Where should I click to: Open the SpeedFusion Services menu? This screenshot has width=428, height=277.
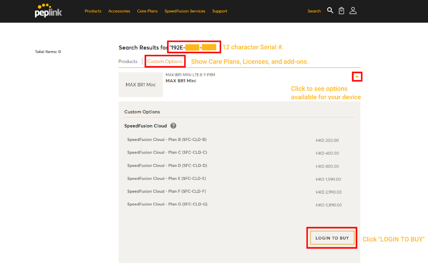coord(185,11)
